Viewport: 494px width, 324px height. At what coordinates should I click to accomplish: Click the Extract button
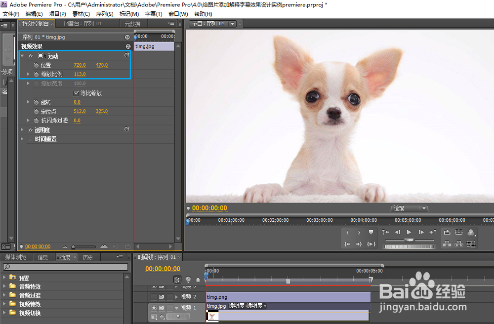click(459, 243)
